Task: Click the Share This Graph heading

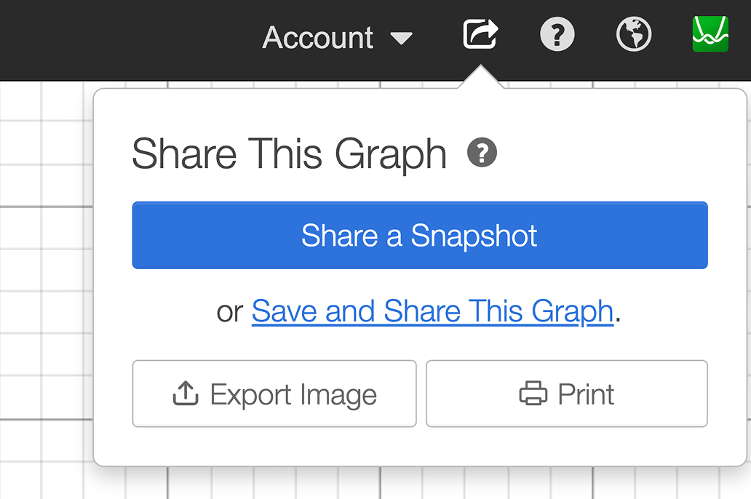Action: pyautogui.click(x=289, y=154)
